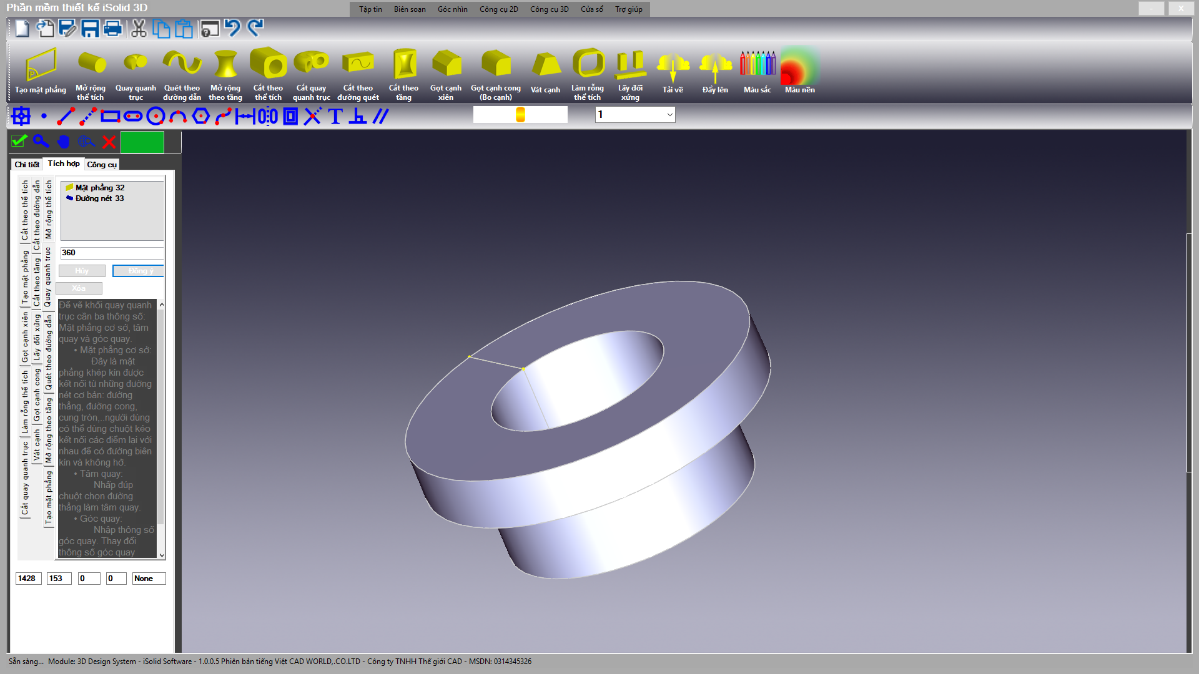Select the circle sketch tool
The height and width of the screenshot is (674, 1199).
tap(155, 117)
